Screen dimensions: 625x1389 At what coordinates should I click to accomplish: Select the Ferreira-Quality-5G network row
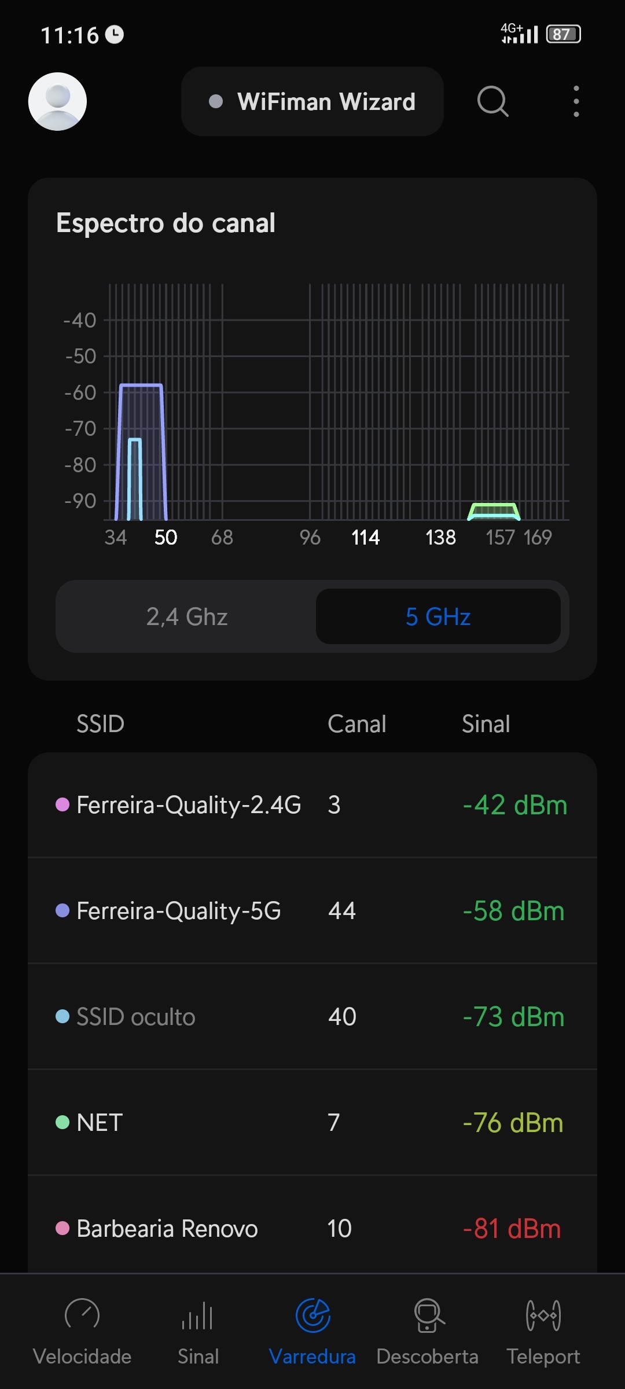coord(312,911)
